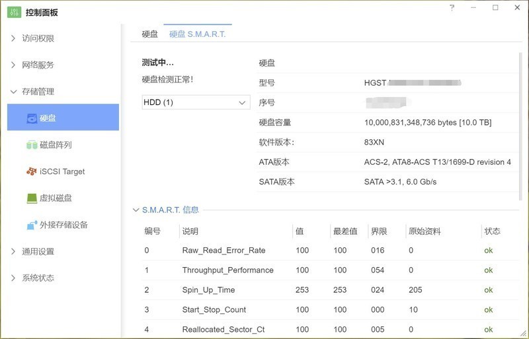Click the ok status of Start_Stop_Count

click(x=489, y=310)
